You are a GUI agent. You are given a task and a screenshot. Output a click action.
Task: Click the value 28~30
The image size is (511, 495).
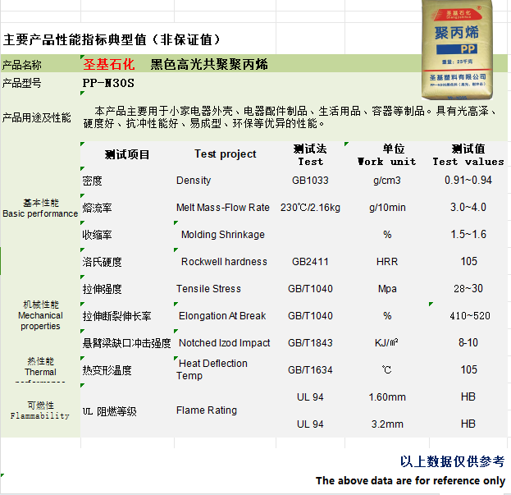point(468,288)
